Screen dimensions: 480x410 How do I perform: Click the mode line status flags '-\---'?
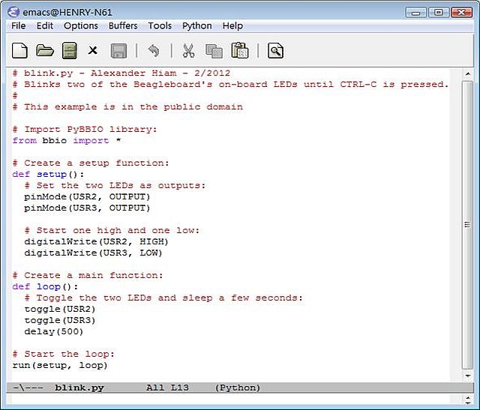click(28, 388)
